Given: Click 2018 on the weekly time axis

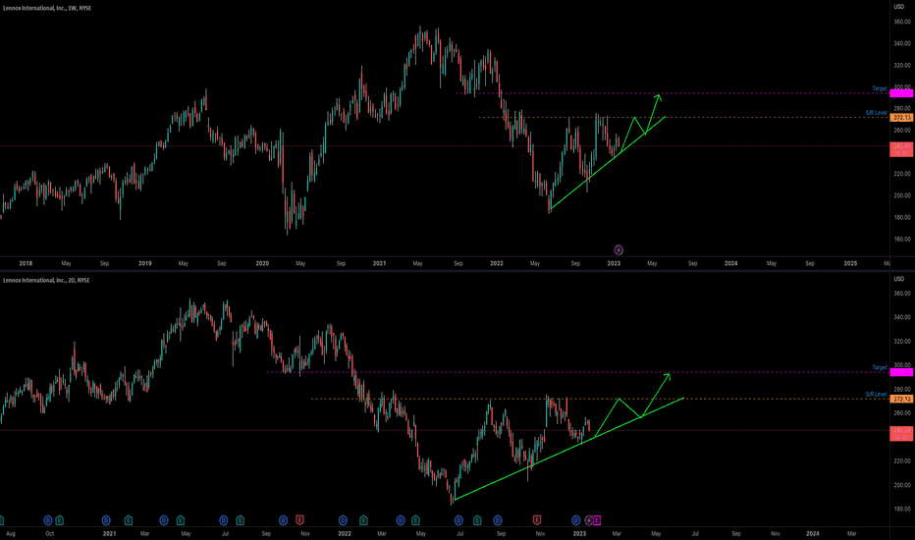Looking at the screenshot, I should click(x=26, y=263).
